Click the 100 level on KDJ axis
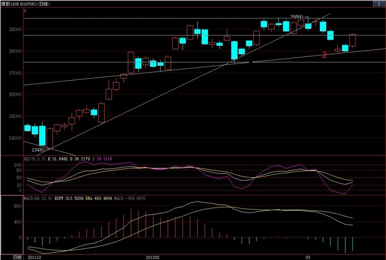Screen dimensions: 386x260 coord(18,165)
